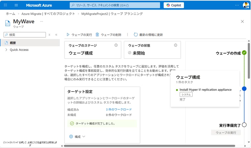Click the 実行準備完了 empty circle marker
Screen dimensions: 251x148
coord(244,125)
